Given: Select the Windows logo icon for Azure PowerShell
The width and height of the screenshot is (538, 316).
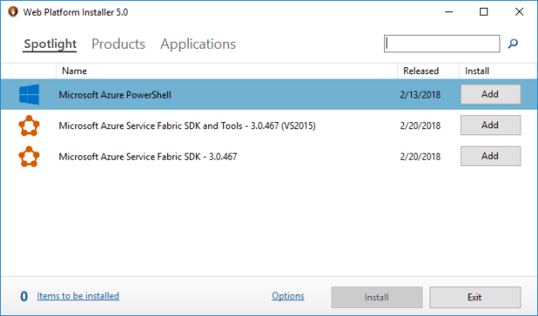Looking at the screenshot, I should 29,94.
